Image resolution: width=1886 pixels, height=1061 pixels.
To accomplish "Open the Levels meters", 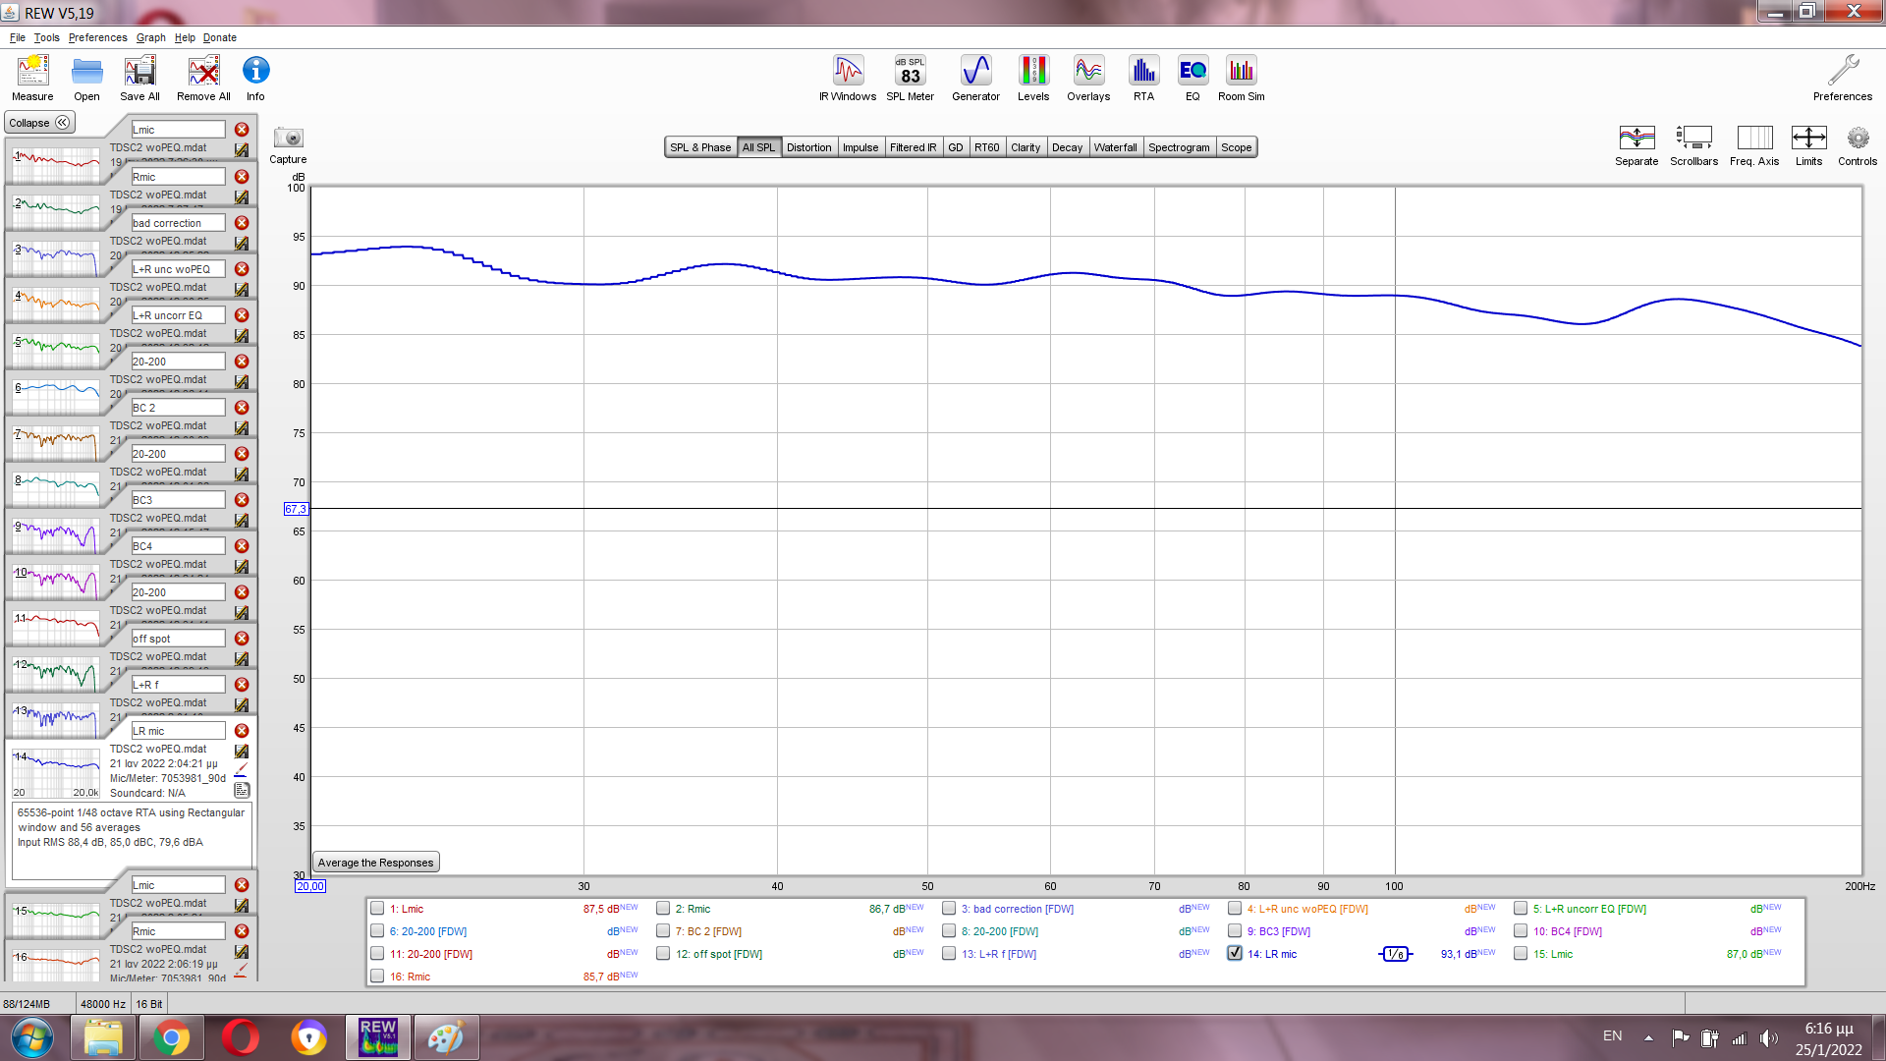I will click(x=1033, y=78).
